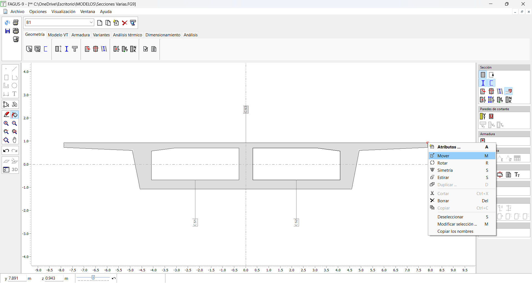The image size is (532, 283).
Task: Activate the pan hand tool
Action: (14, 140)
